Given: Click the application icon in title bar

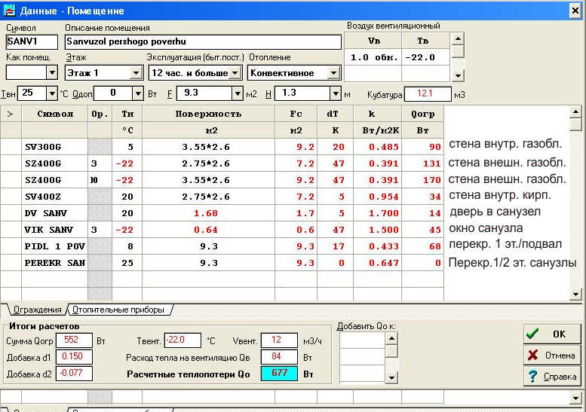Looking at the screenshot, I should 9,11.
